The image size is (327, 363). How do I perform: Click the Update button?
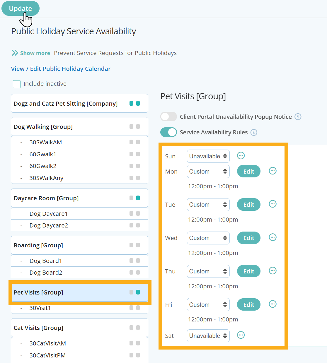pos(20,8)
